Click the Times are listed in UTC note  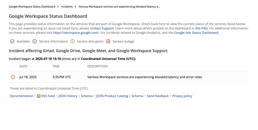coord(49,89)
